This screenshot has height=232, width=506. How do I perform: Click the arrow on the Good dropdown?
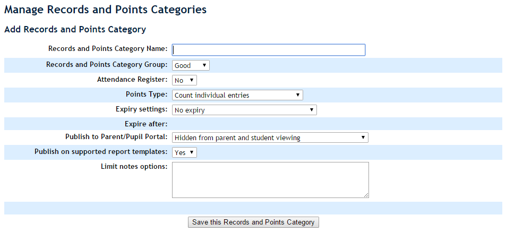point(205,65)
